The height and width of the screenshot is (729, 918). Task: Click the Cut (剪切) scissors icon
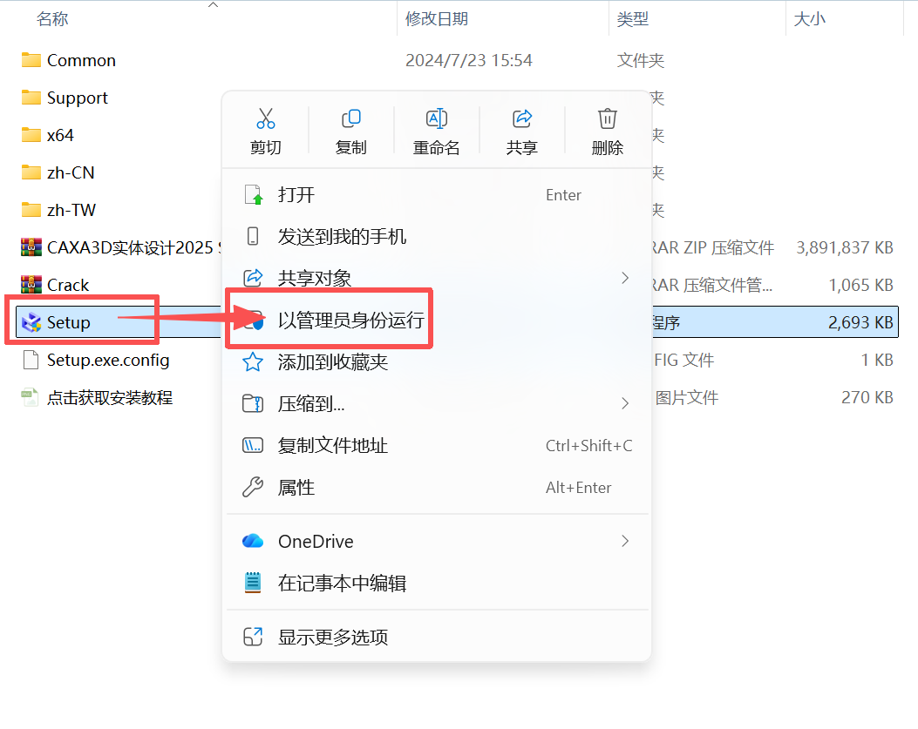tap(265, 118)
